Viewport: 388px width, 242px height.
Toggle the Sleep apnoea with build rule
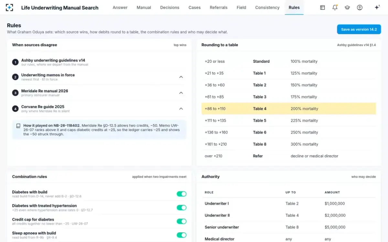(181, 235)
